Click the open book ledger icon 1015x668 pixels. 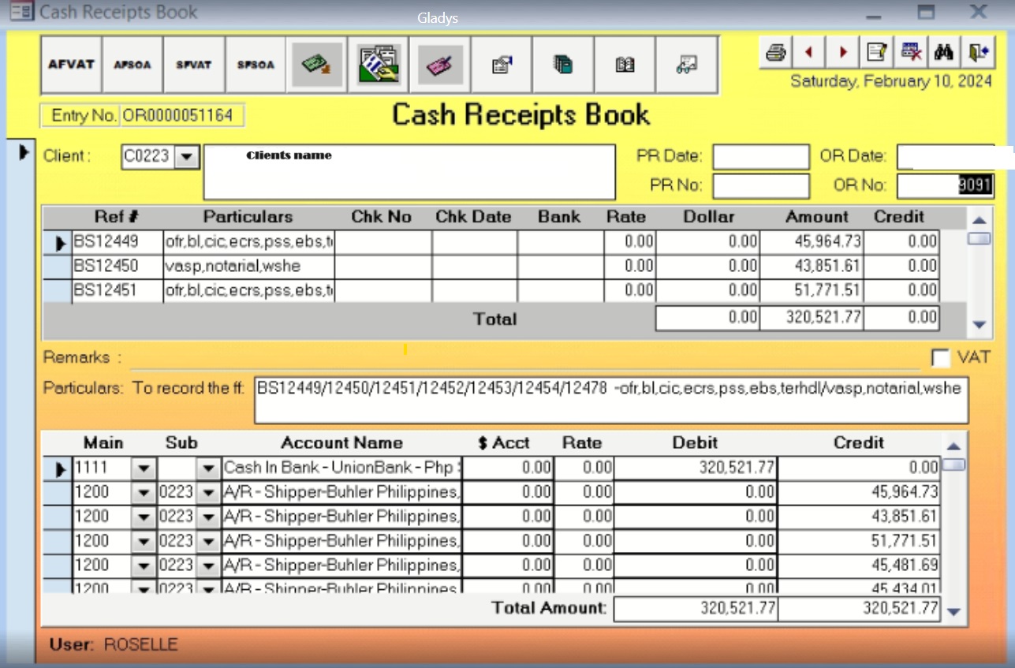click(x=625, y=65)
